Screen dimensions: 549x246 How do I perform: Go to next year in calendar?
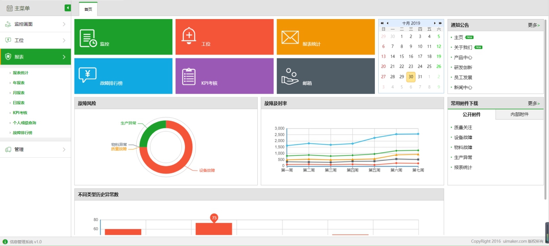click(x=440, y=23)
